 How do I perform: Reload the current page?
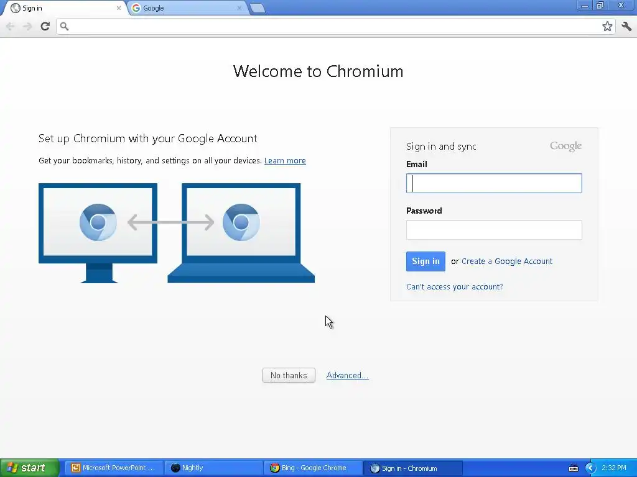pos(45,26)
